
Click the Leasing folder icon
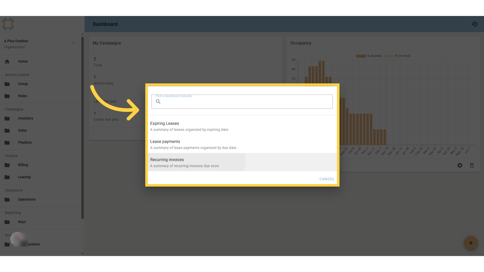pos(7,177)
